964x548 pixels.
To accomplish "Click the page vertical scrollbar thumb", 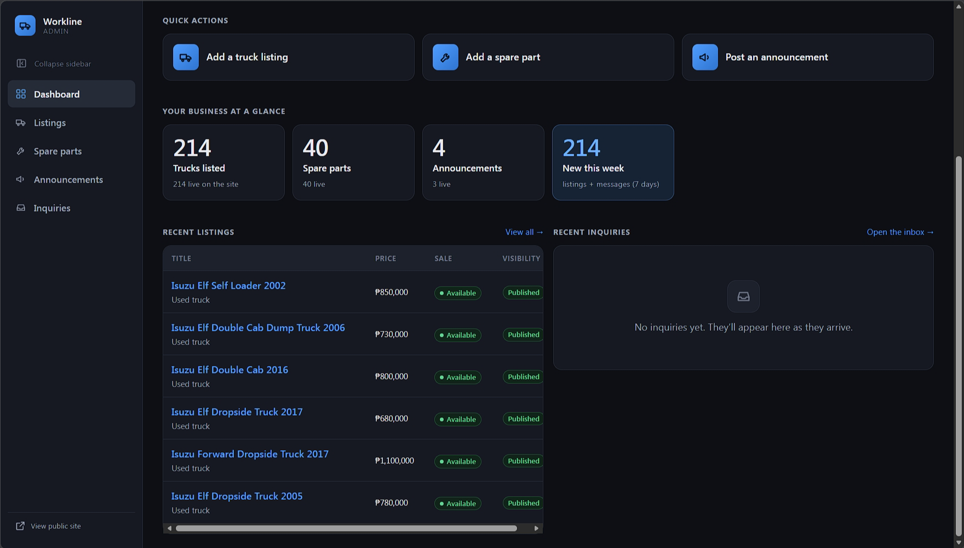I will coord(959,346).
